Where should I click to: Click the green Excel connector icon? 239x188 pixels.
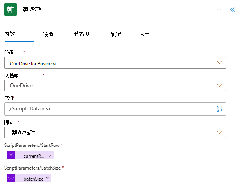(x=11, y=9)
